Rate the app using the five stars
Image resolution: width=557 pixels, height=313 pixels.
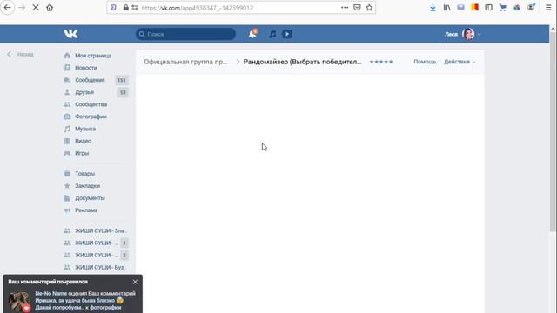click(381, 62)
